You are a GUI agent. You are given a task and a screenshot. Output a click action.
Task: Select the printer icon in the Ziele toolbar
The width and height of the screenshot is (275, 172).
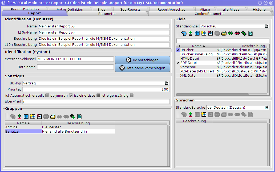224,33
